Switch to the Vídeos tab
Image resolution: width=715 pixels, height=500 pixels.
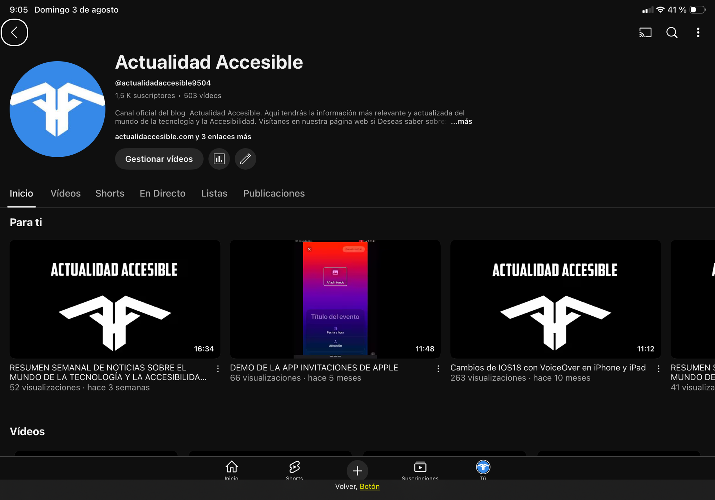[65, 194]
